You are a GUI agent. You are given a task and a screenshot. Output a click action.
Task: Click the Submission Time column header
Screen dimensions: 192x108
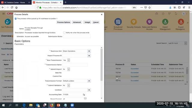pyautogui.click(x=175, y=64)
